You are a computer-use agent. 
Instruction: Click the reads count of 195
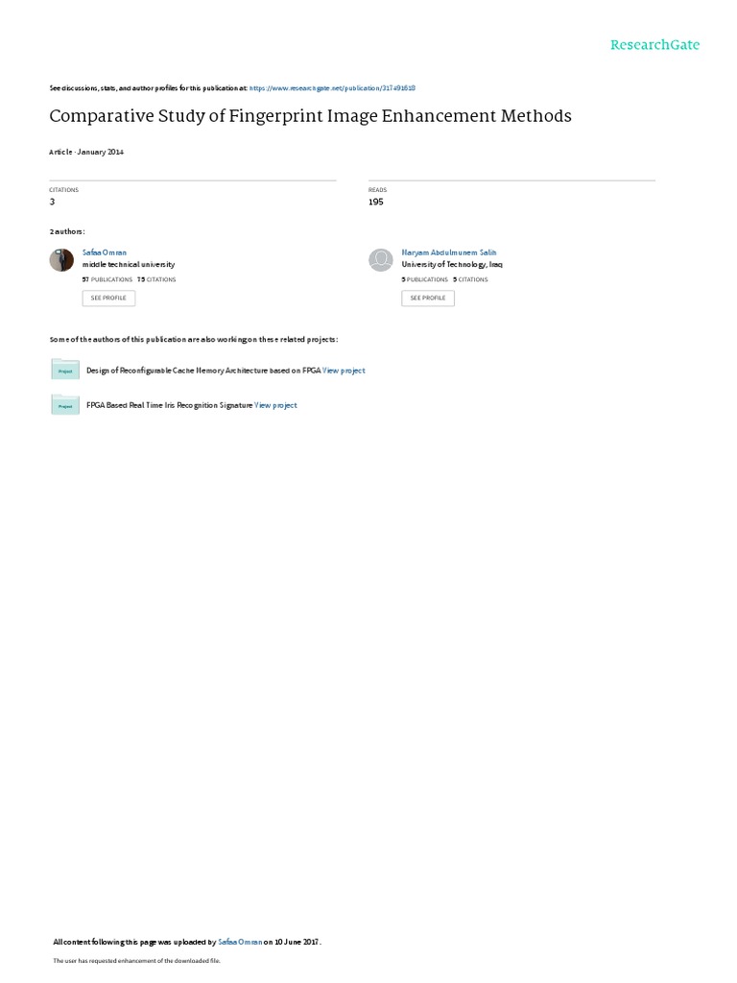(x=376, y=202)
